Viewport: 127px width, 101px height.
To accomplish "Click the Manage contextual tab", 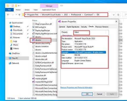I will 49,6.
